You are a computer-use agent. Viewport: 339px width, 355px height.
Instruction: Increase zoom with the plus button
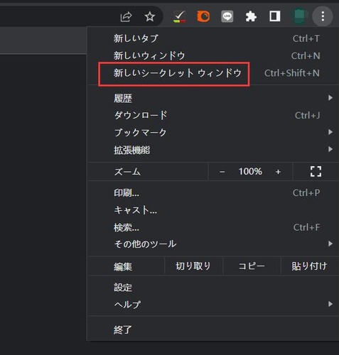point(278,172)
